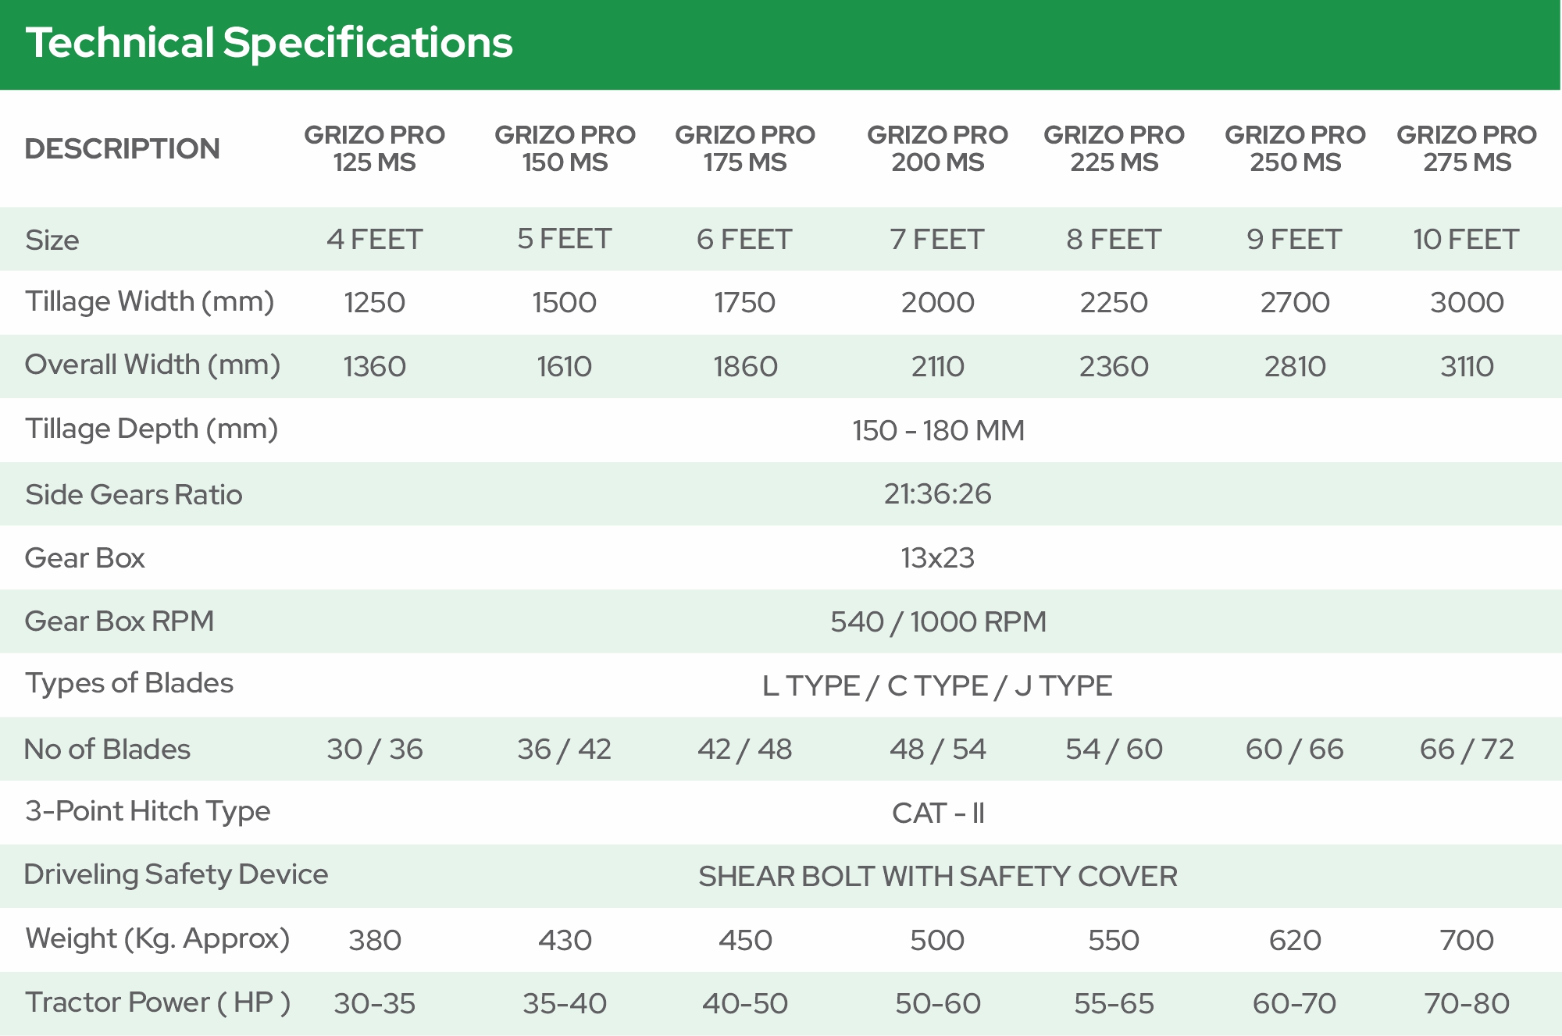Click the 13x23 gear box value
This screenshot has height=1036, width=1562.
click(x=937, y=557)
